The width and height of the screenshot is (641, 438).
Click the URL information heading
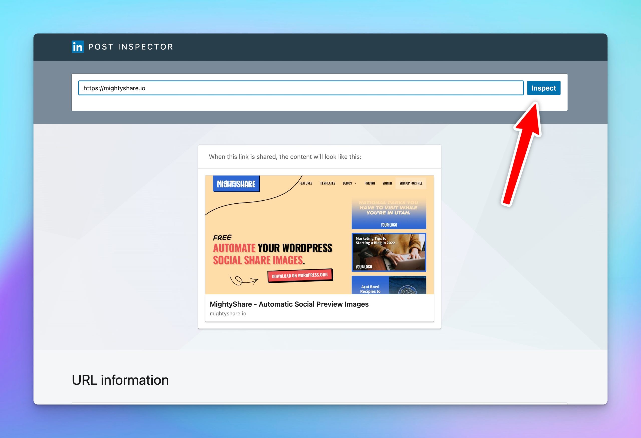pyautogui.click(x=120, y=380)
